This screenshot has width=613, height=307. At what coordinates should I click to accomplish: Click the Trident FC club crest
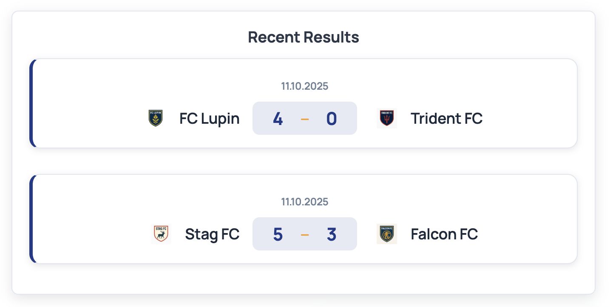coord(387,118)
